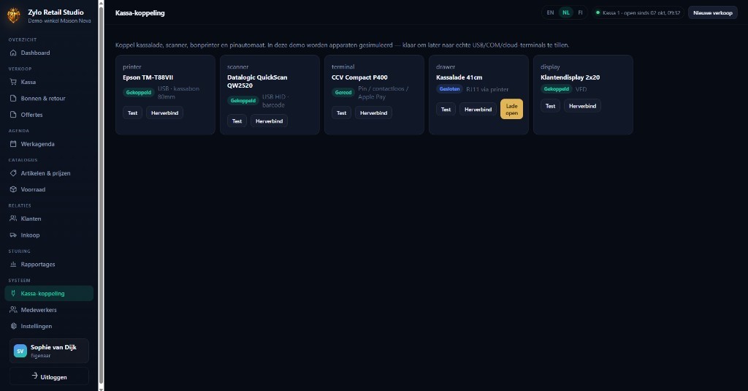Test the Kassalade 41cm drawer

pyautogui.click(x=446, y=110)
